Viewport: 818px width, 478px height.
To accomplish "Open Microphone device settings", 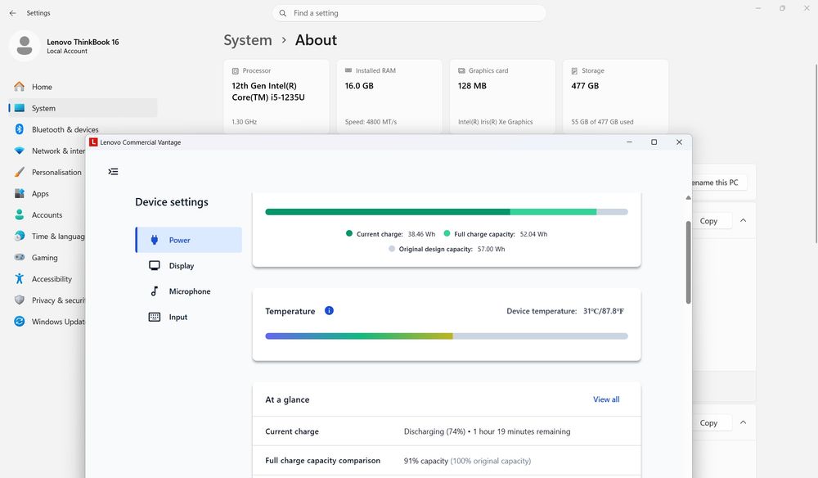I will 189,291.
